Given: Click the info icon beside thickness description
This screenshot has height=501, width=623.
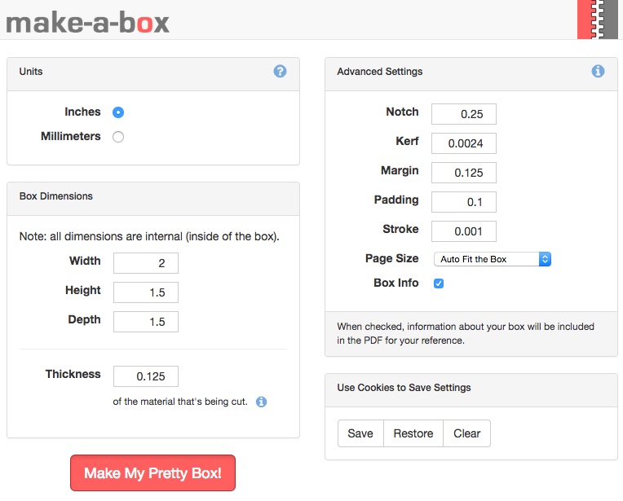Looking at the screenshot, I should (261, 402).
